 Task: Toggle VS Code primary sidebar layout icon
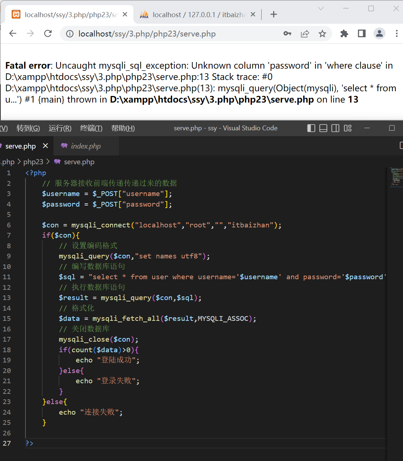click(311, 128)
